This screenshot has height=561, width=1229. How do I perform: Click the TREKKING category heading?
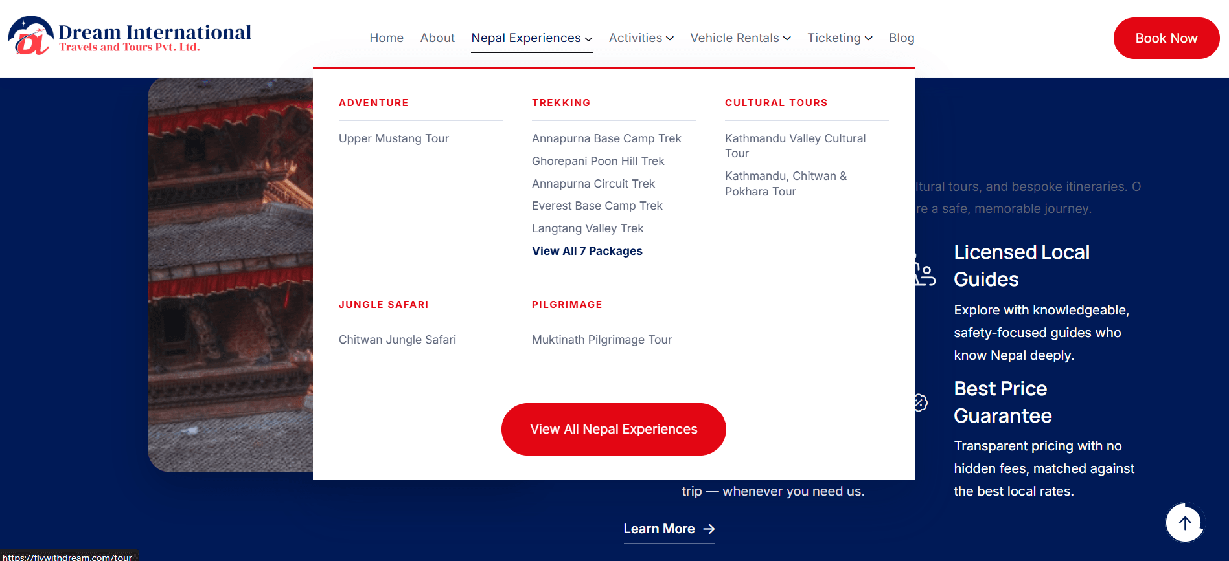(x=561, y=103)
